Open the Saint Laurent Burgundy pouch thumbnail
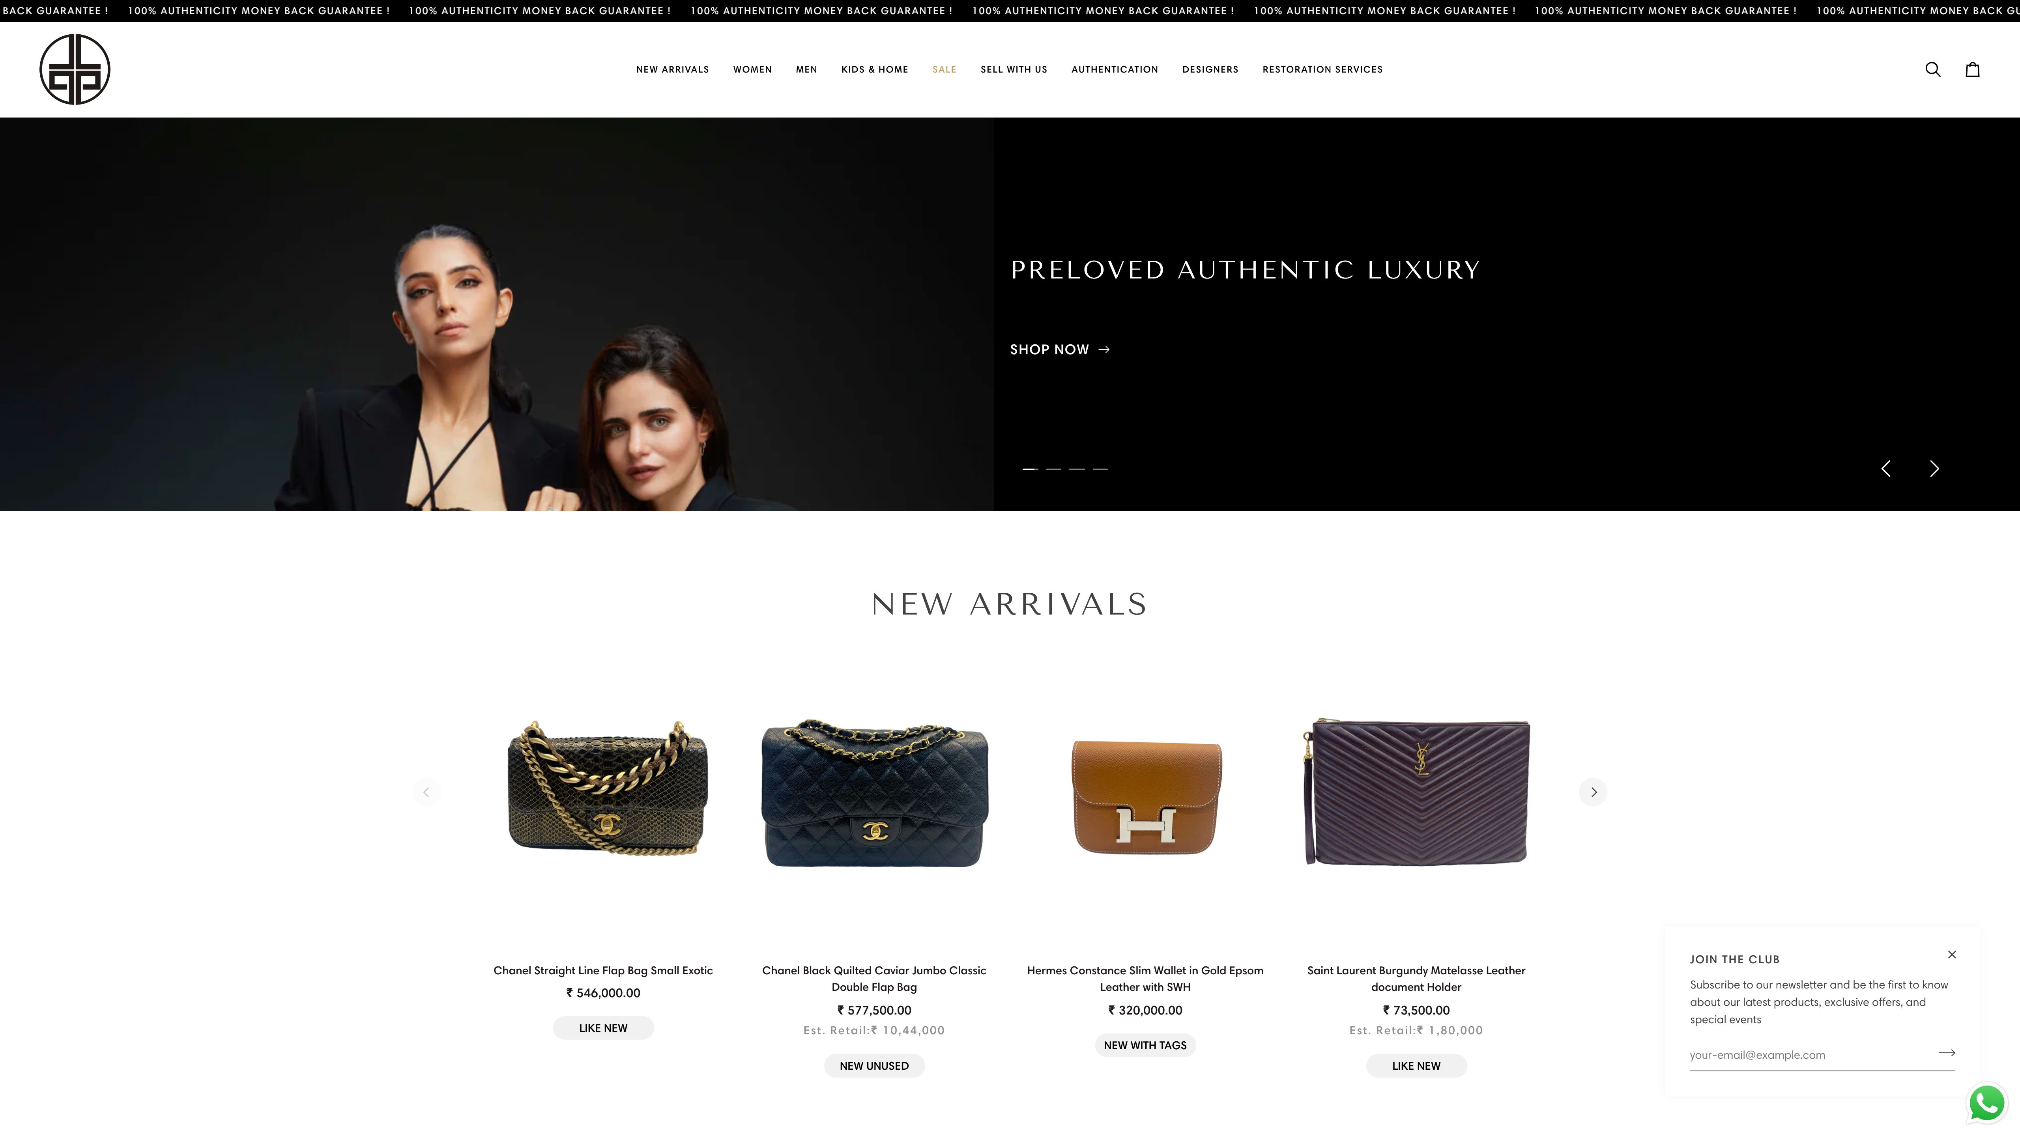The image size is (2020, 1136). click(x=1416, y=792)
